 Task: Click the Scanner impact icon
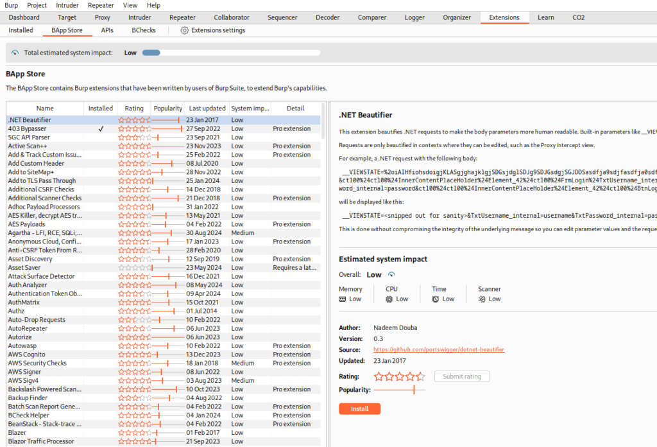(x=482, y=299)
